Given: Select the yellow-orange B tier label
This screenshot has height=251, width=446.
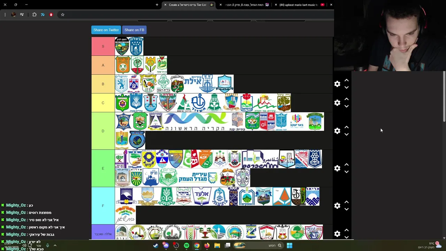Looking at the screenshot, I should point(103,84).
